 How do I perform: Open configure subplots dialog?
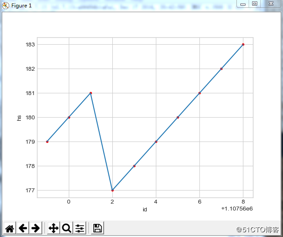coord(80,228)
